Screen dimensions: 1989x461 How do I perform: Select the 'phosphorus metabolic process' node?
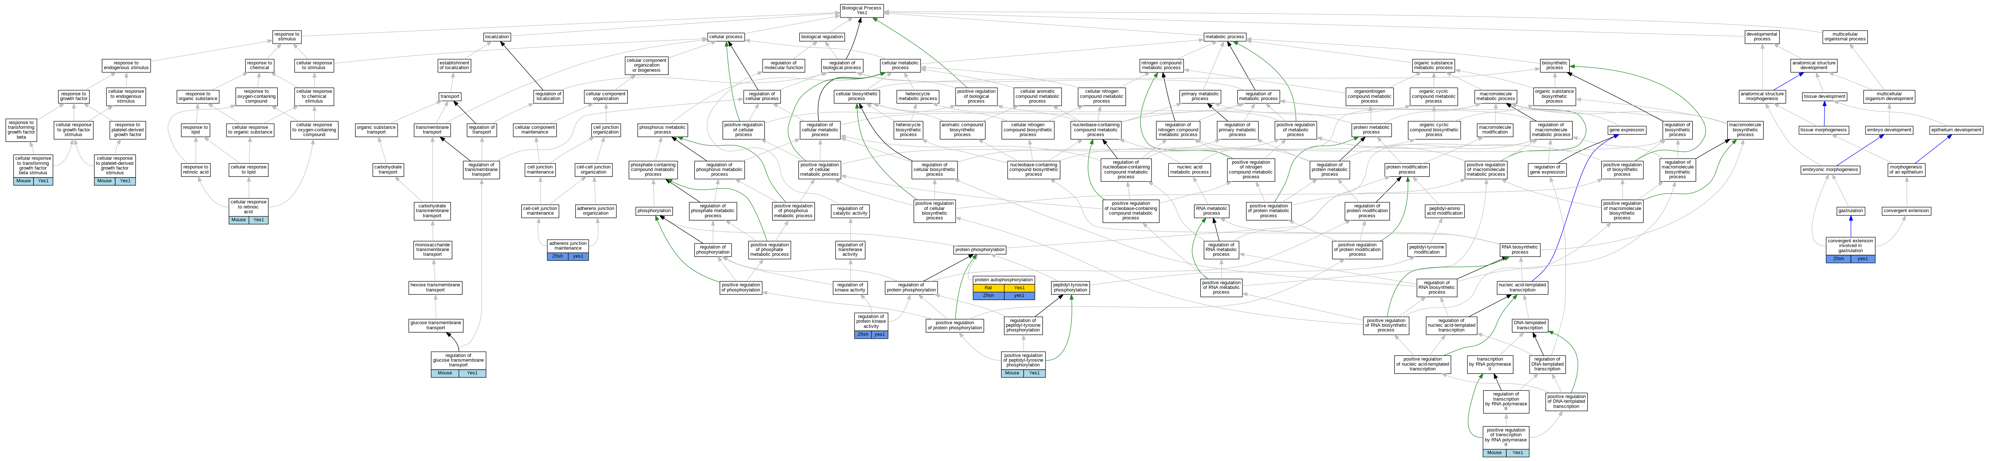point(662,130)
